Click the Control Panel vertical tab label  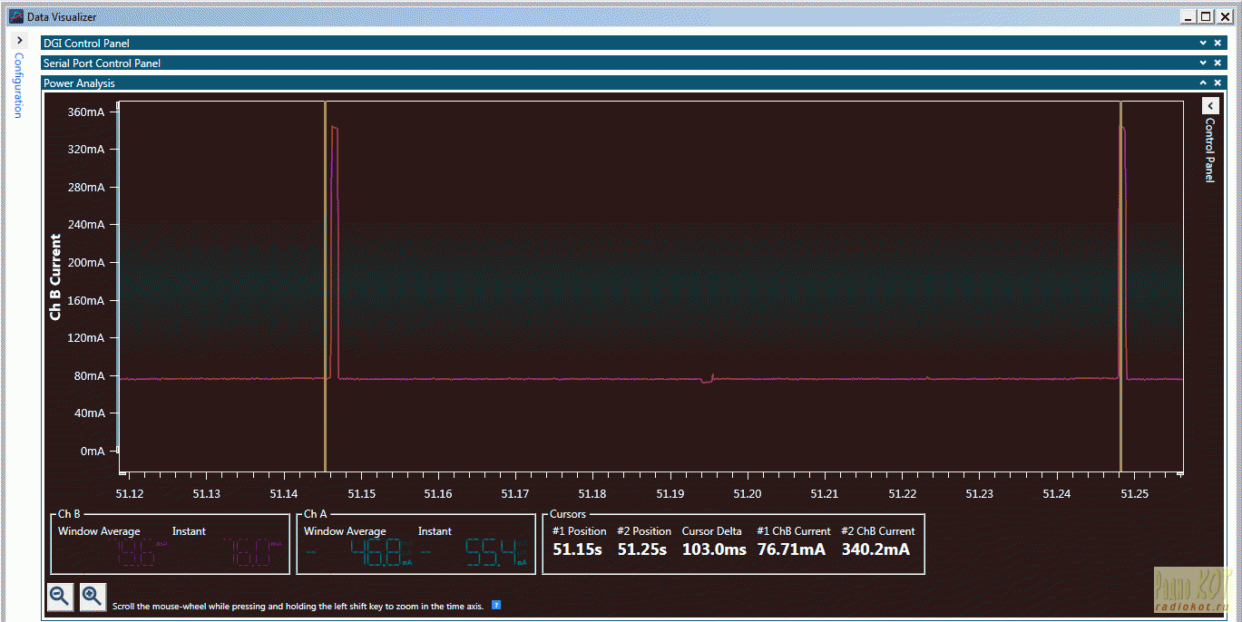pyautogui.click(x=1209, y=150)
